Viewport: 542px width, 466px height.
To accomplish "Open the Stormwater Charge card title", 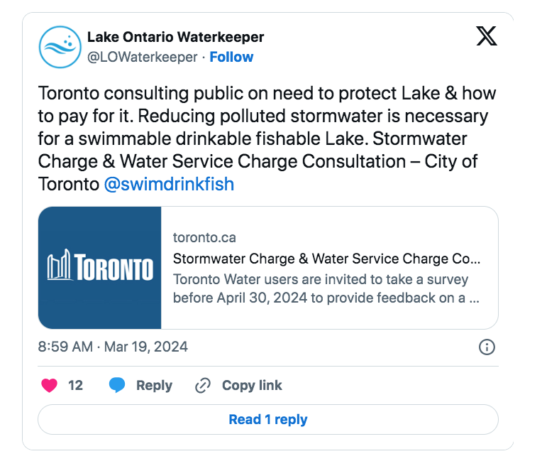I will tap(326, 259).
